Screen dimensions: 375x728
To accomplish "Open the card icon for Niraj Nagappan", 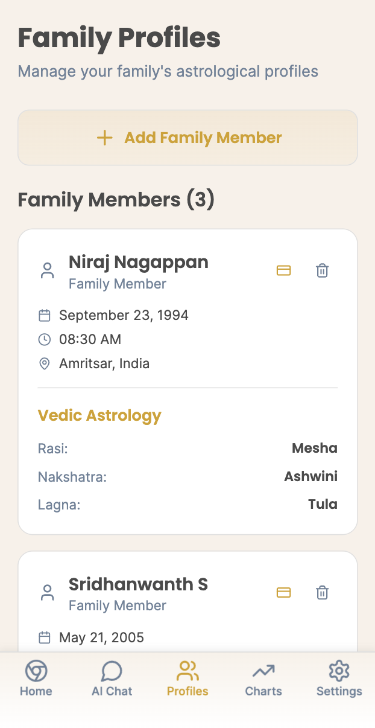I will (283, 270).
